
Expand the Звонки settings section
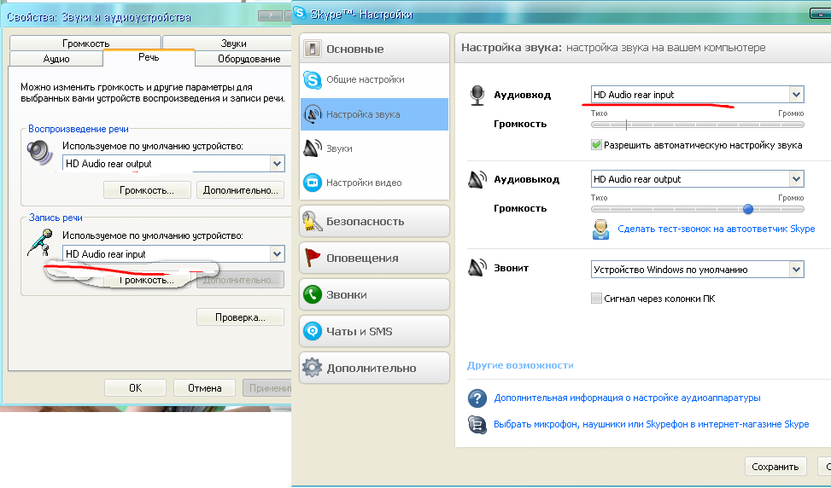click(374, 294)
